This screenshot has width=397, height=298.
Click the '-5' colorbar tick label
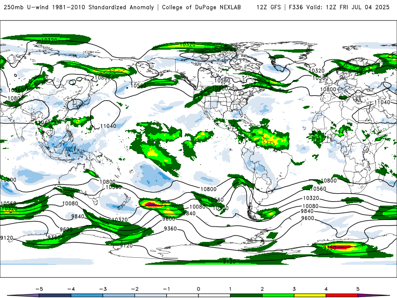(x=39, y=289)
